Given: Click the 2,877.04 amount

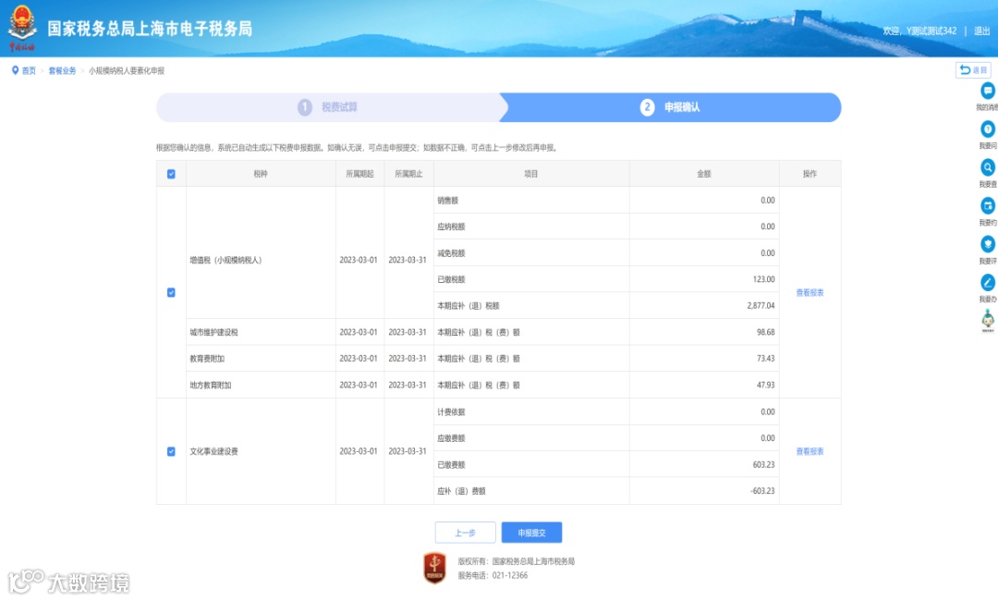Looking at the screenshot, I should coord(761,306).
